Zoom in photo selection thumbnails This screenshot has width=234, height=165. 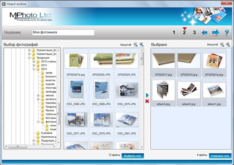141,44
